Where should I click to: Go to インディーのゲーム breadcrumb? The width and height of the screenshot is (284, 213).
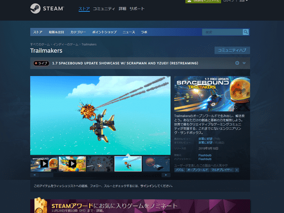coord(65,45)
